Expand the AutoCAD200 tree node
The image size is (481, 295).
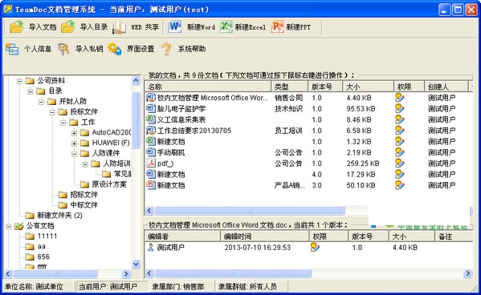[74, 133]
